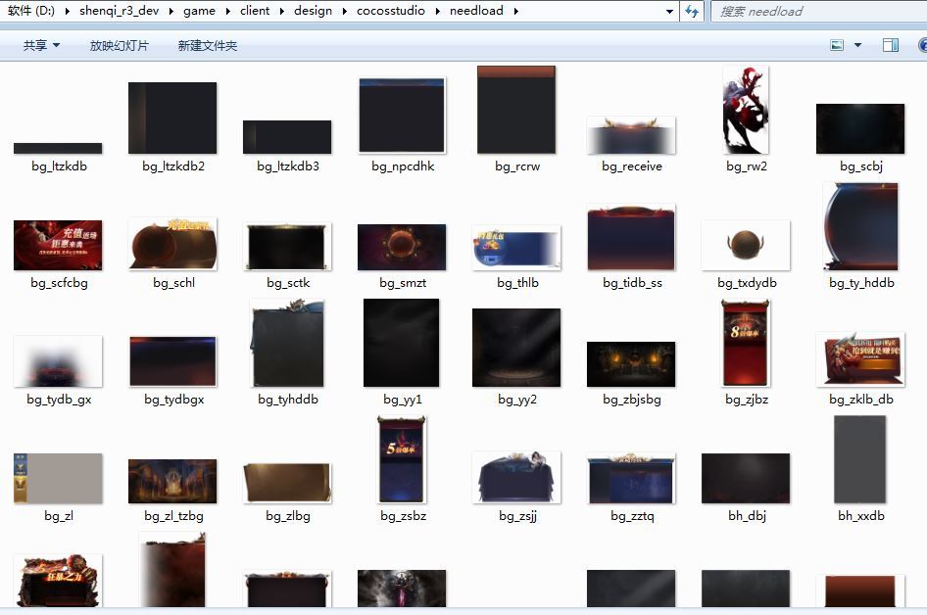
Task: Open the view options dropdown arrow
Action: tap(858, 45)
